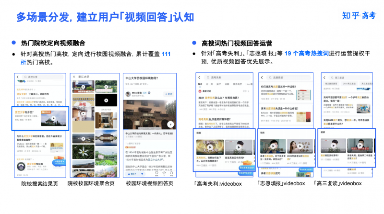Open the 武汉大学校园圈 circle logo
The width and height of the screenshot is (384, 214).
(21, 167)
